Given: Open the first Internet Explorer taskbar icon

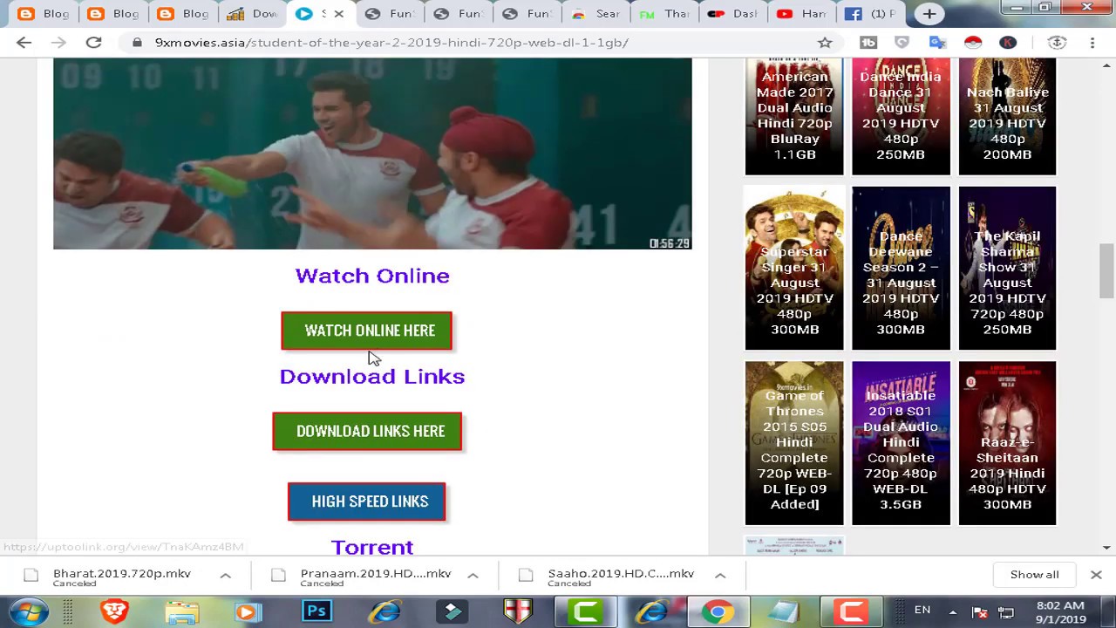Looking at the screenshot, I should [x=384, y=611].
